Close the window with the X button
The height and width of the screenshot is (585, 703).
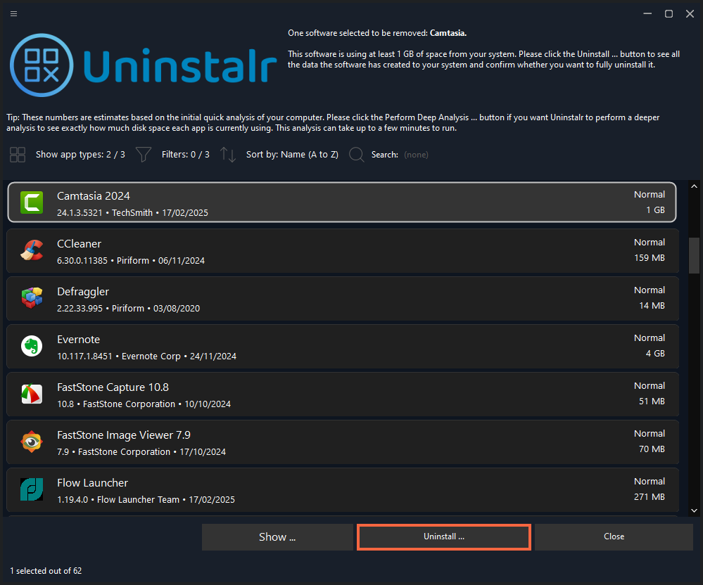pos(690,14)
